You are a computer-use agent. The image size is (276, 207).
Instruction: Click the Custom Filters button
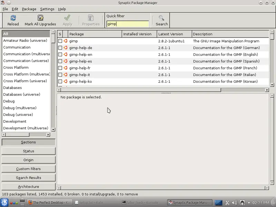(28, 169)
